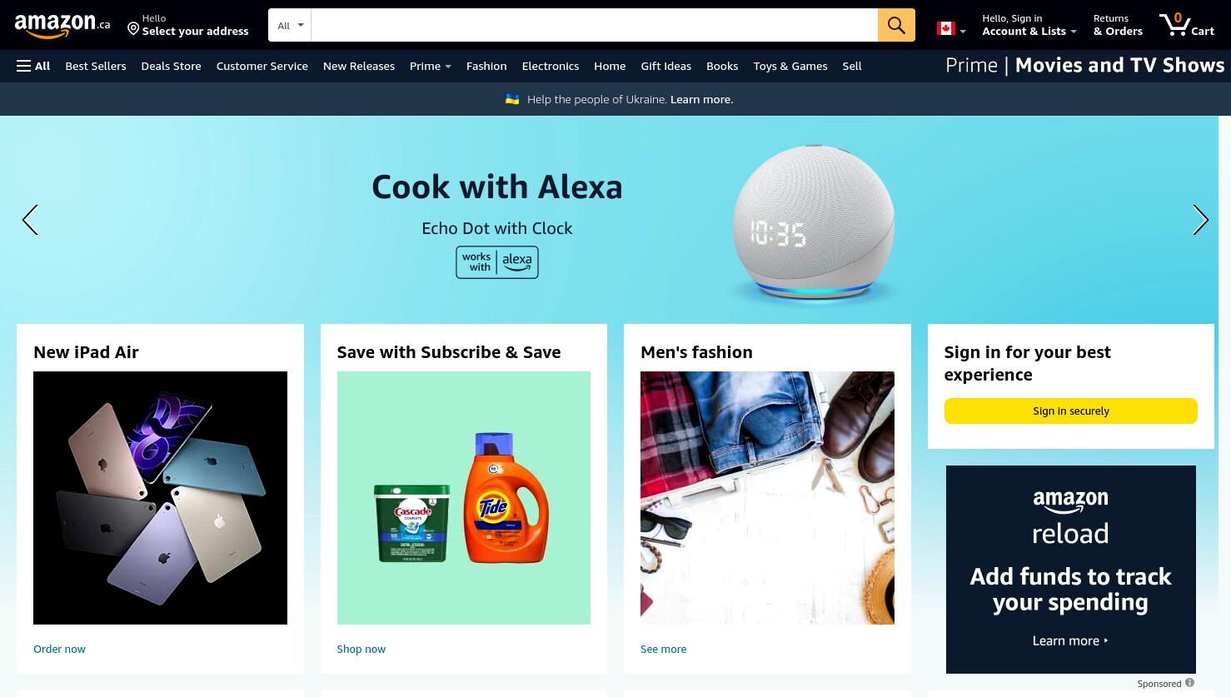Advance to next carousel slide arrow
Image resolution: width=1231 pixels, height=697 pixels.
[1200, 220]
